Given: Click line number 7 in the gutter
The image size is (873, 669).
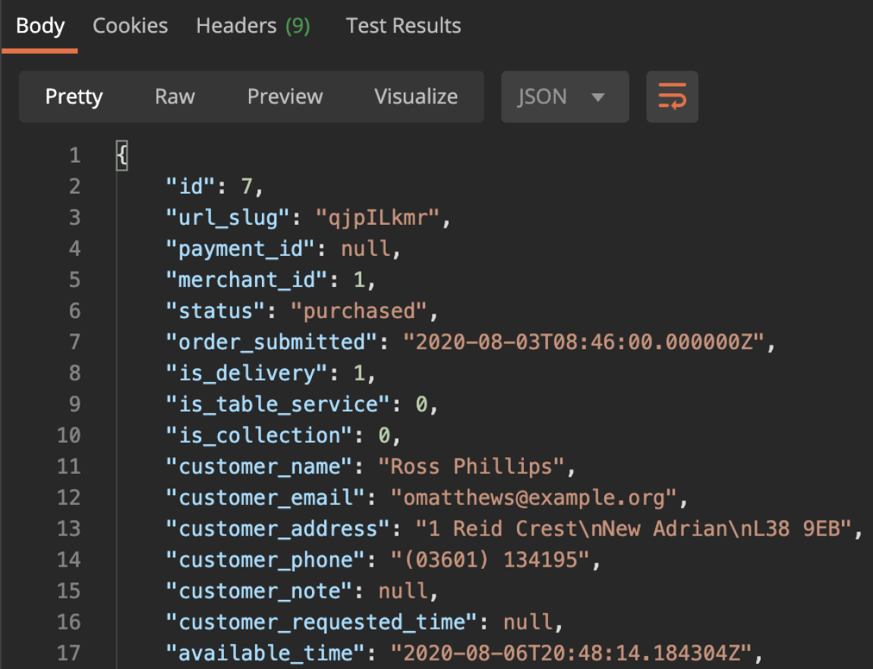Looking at the screenshot, I should pos(74,342).
